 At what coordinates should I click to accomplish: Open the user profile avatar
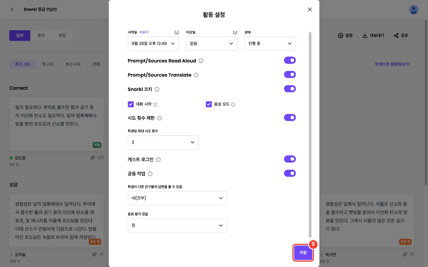click(x=414, y=10)
